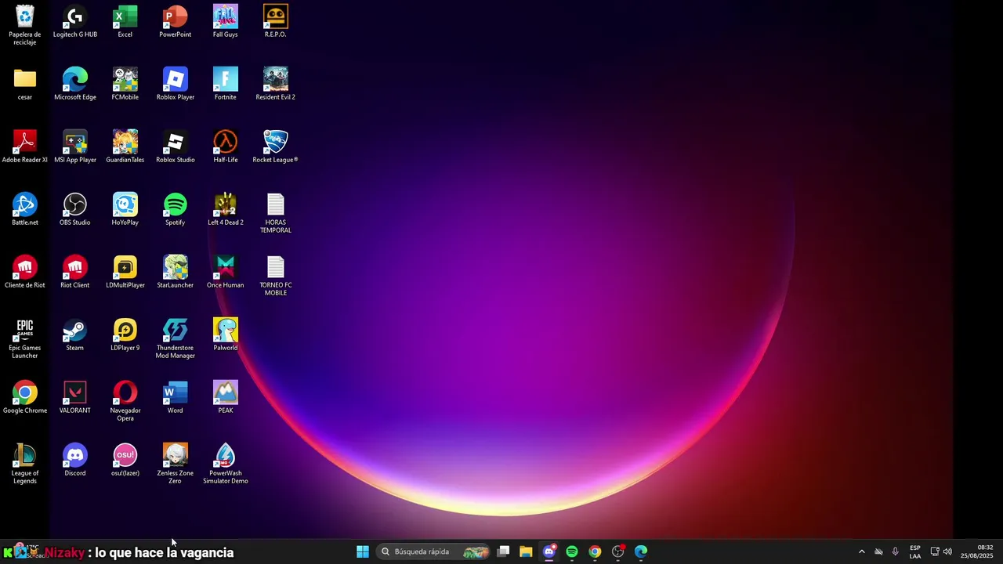Select the Discord desktop shortcut
The image size is (1003, 564).
pyautogui.click(x=75, y=460)
